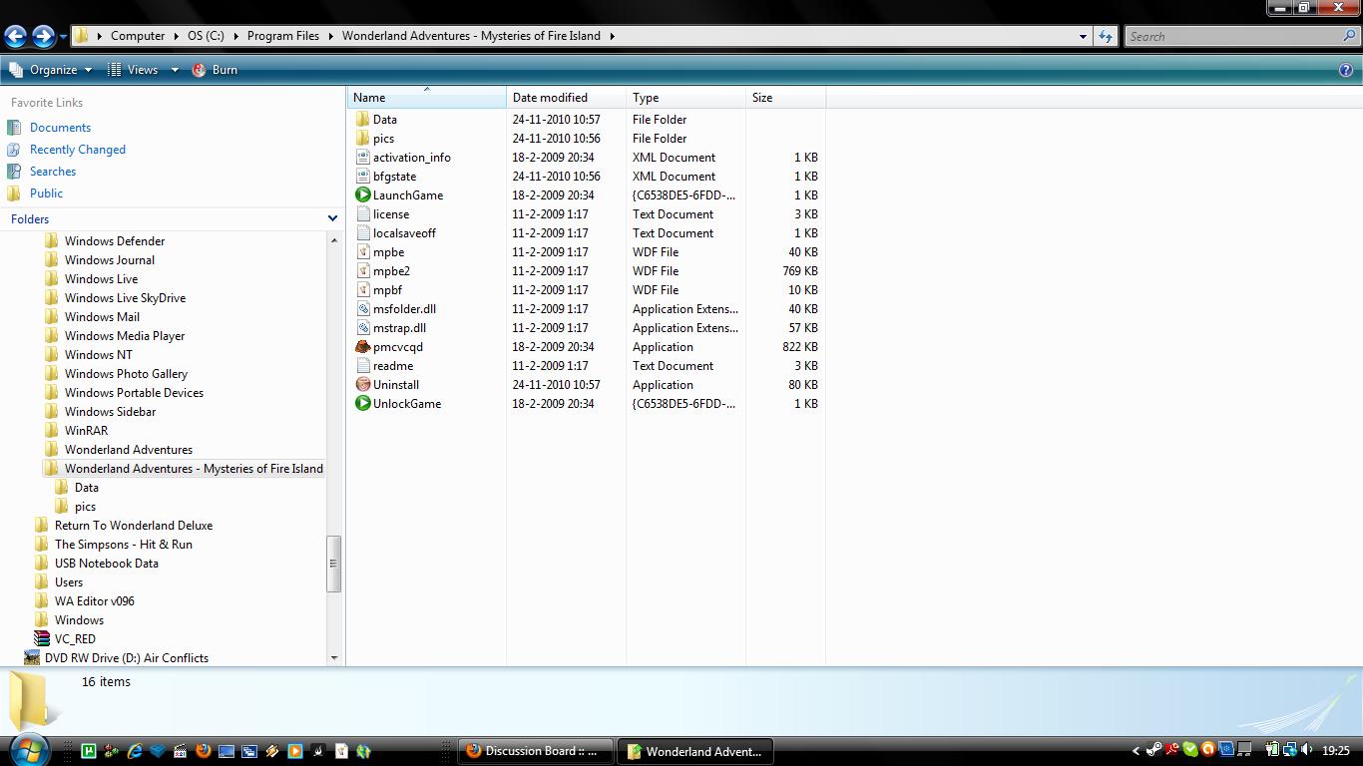Click the volume speaker tray icon
This screenshot has height=766, width=1363.
(x=1306, y=751)
